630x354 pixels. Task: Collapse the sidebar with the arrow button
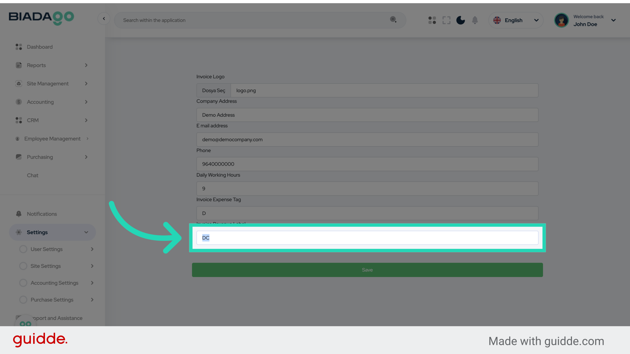tap(104, 19)
